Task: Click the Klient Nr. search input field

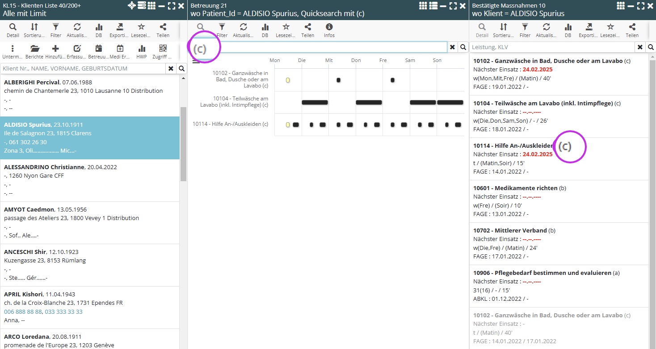Action: (x=84, y=68)
